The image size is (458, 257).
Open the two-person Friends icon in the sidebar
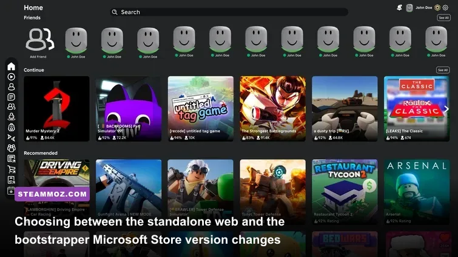click(x=11, y=107)
